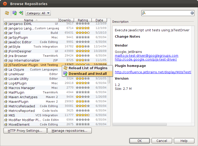Image resolution: width=198 pixels, height=146 pixels.
Task: Select the Log4JPlugin row
Action: coord(55,83)
